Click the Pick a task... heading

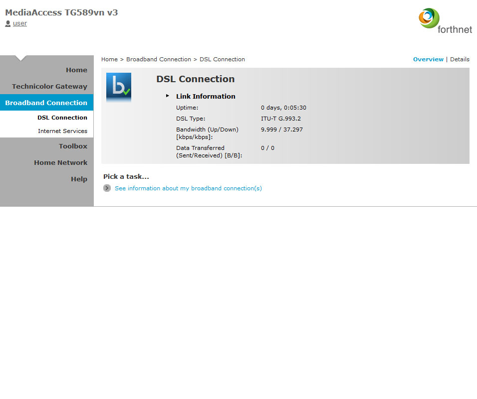(126, 176)
